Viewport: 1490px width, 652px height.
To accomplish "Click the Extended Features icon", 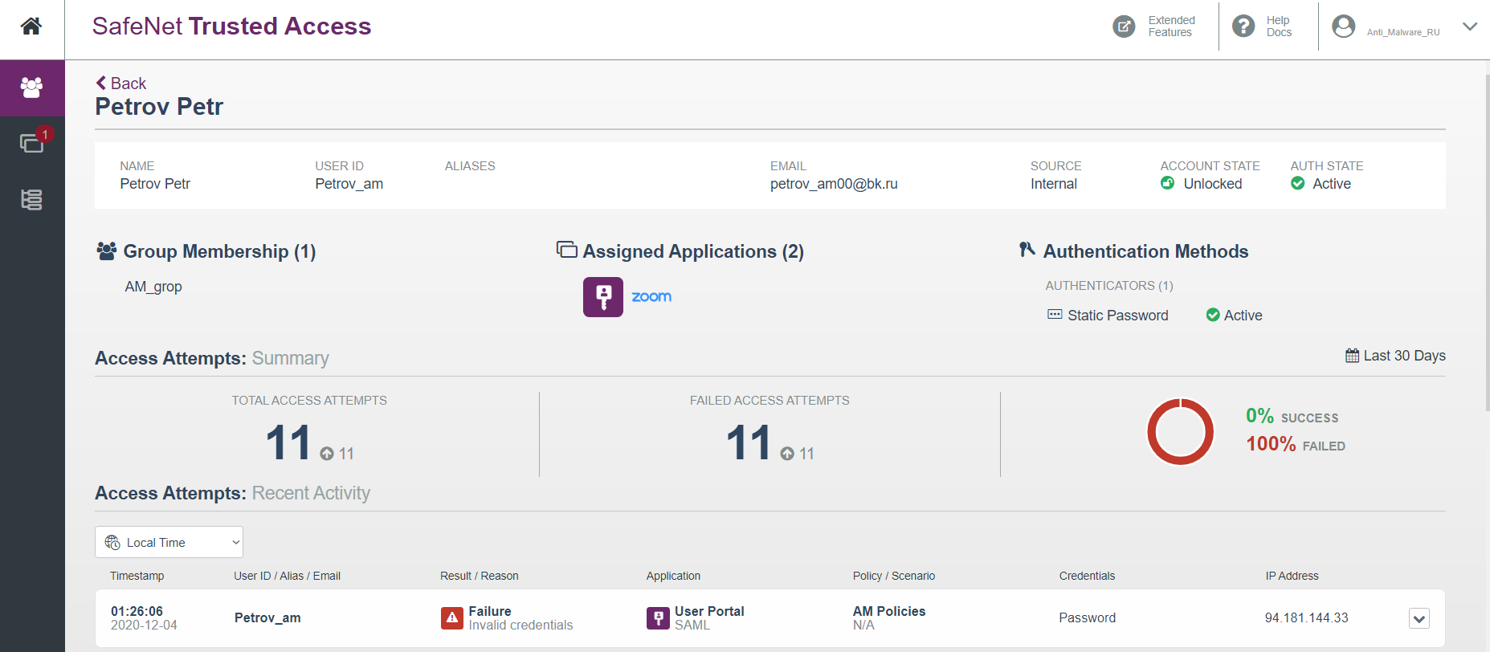I will click(1124, 26).
